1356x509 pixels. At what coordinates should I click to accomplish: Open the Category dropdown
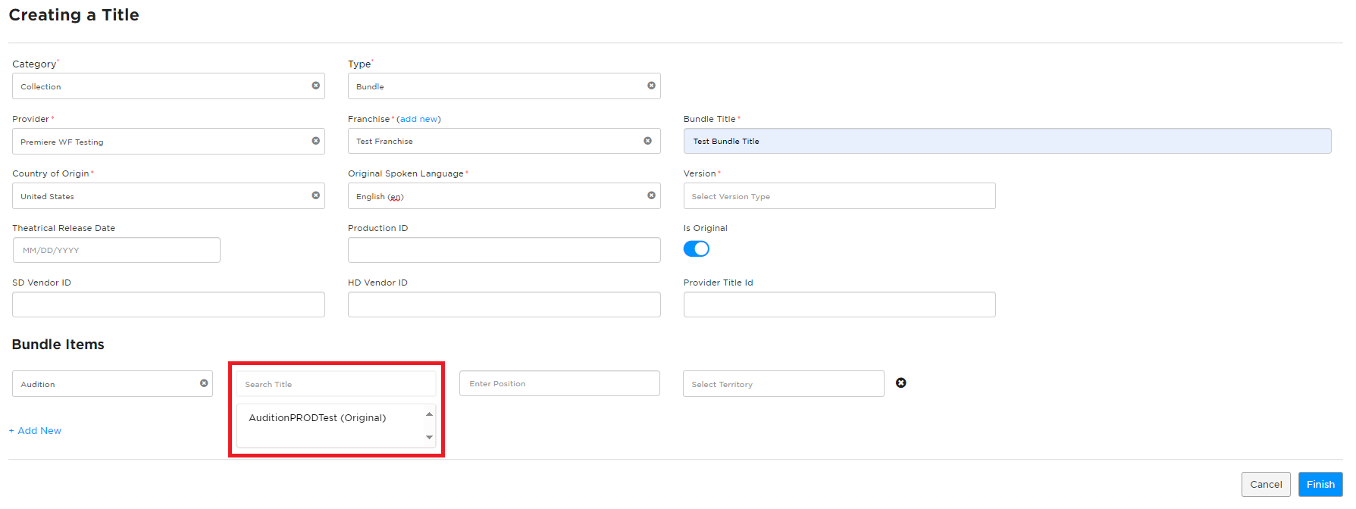168,86
